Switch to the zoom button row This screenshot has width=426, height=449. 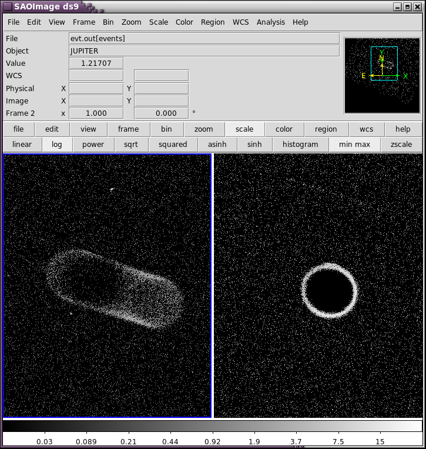tap(204, 129)
